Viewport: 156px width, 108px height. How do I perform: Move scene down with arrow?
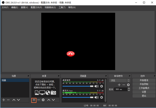coord(19,100)
